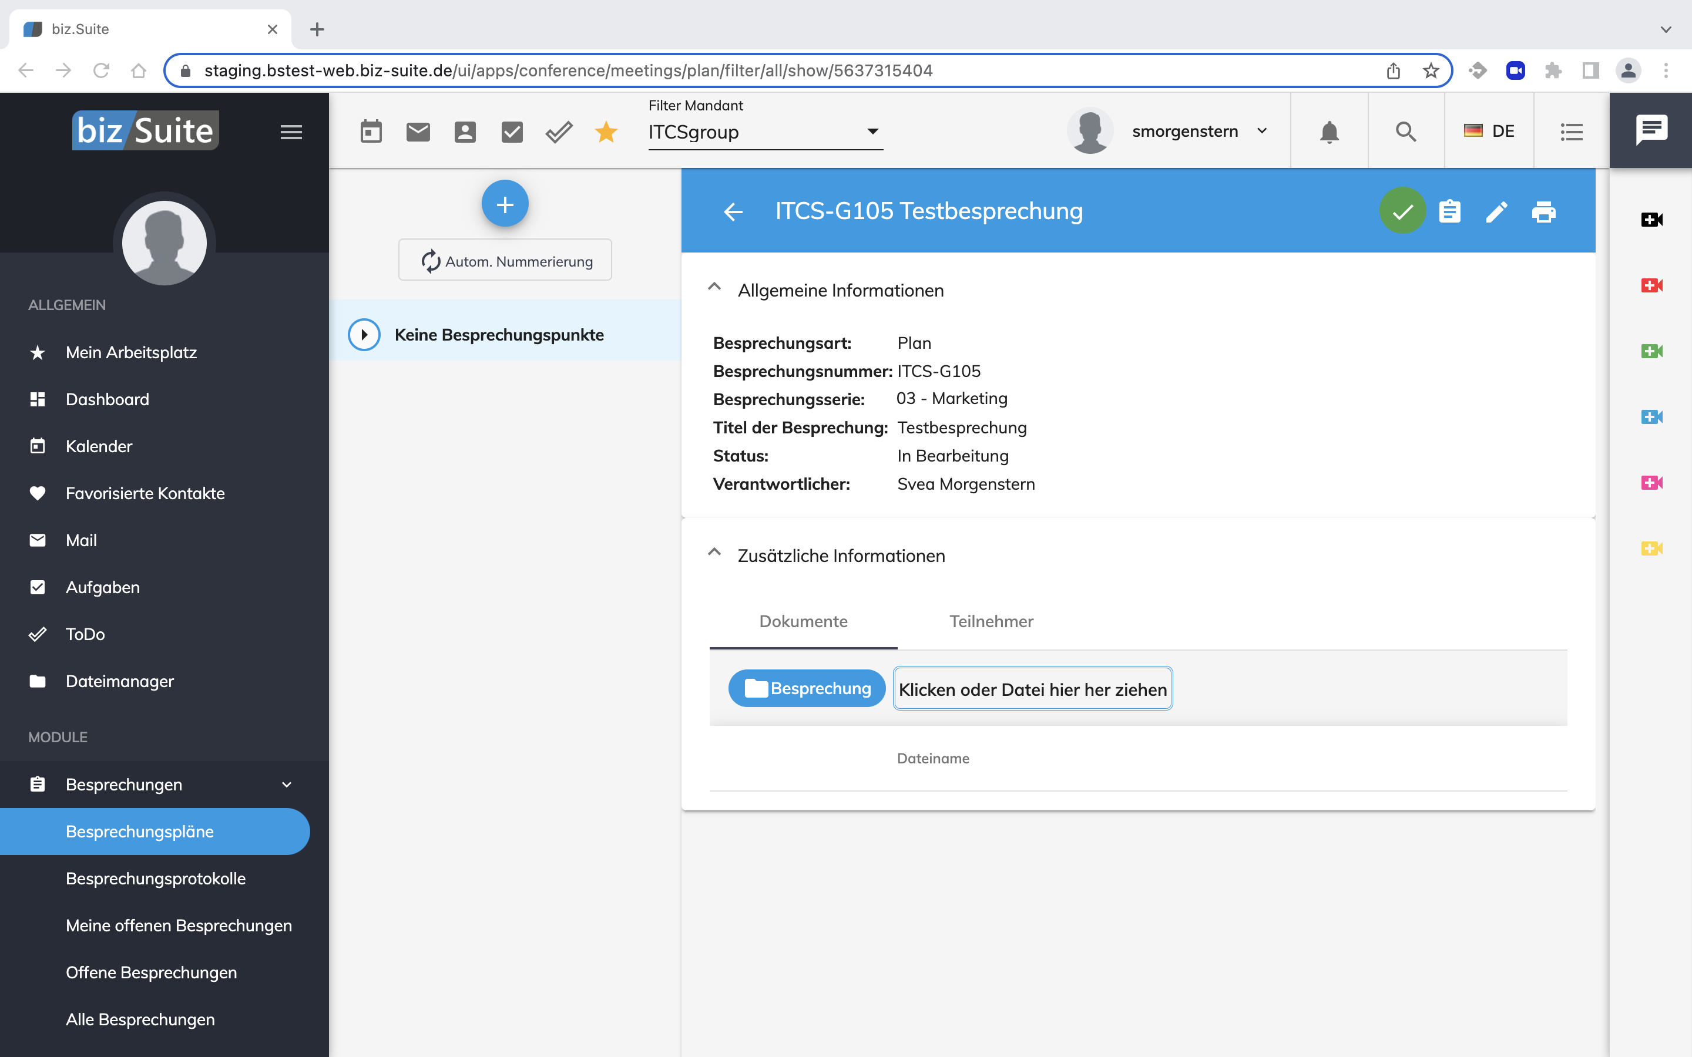Click the Autom. Nummerierung button
Viewport: 1692px width, 1057px height.
[505, 260]
